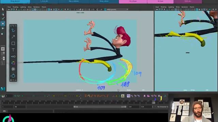Viewport: 218px width, 122px height.
Task: Open Lighting menu in left viewport
Action: pyautogui.click(x=23, y=7)
